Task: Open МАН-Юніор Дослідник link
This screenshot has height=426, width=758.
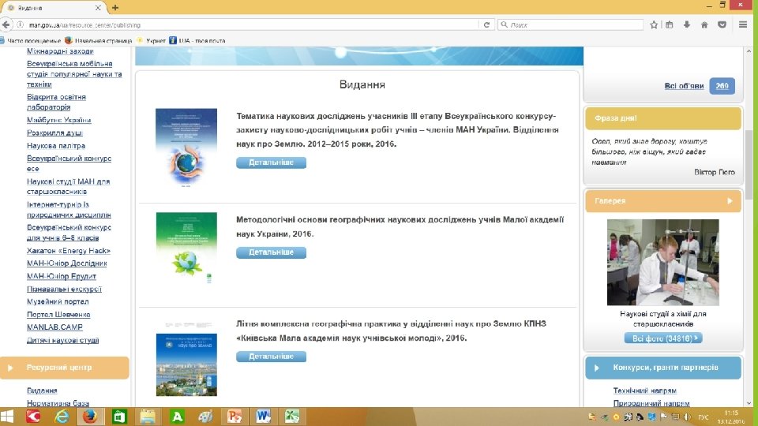Action: coord(66,263)
